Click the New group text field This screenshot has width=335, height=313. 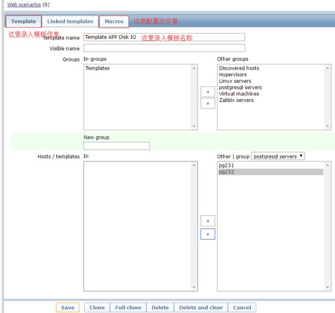(116, 146)
